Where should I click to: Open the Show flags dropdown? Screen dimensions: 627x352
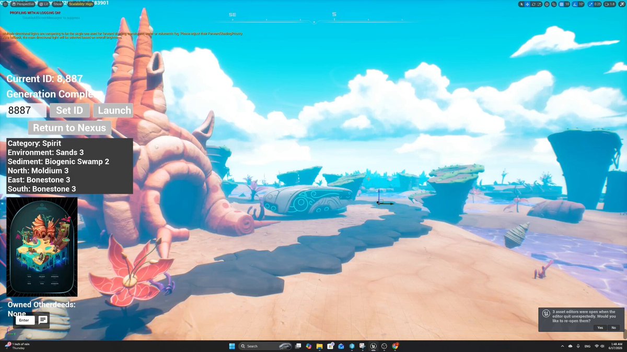58,4
